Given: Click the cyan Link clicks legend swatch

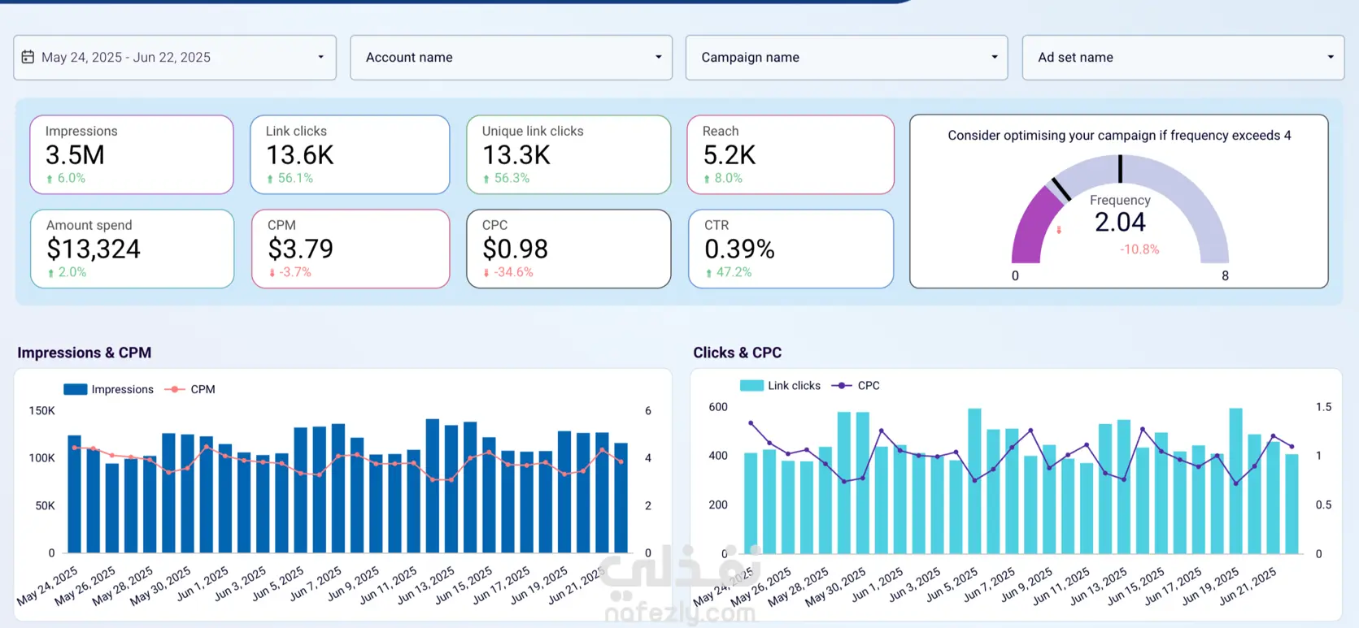Looking at the screenshot, I should (x=751, y=385).
